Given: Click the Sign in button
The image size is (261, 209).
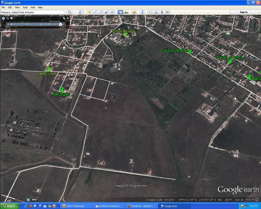Looking at the screenshot, I should tap(244, 12).
